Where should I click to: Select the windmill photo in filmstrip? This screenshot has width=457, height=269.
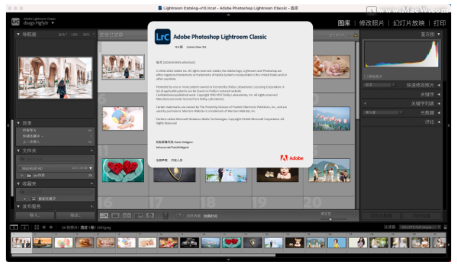[43, 242]
